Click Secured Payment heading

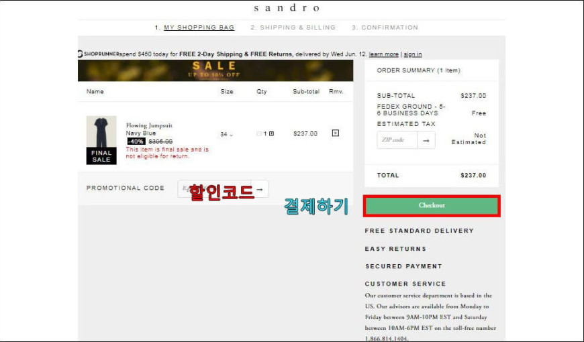[x=403, y=266]
